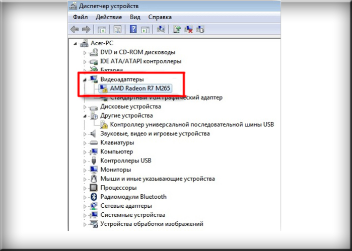The height and width of the screenshot is (251, 352).
Task: Click the speaker icon for Звуковые устройства
Action: (93, 134)
